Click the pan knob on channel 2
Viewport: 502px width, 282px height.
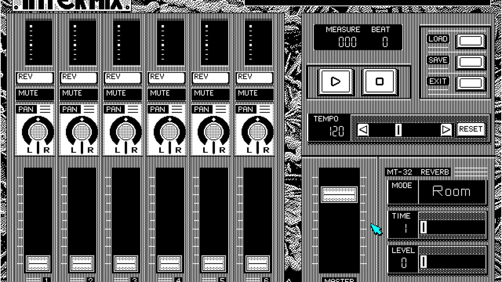[x=82, y=132]
